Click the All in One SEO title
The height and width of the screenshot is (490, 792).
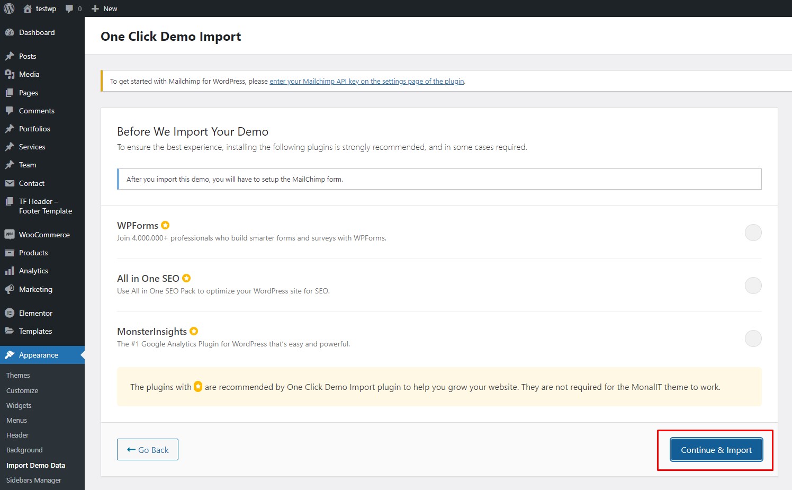148,279
